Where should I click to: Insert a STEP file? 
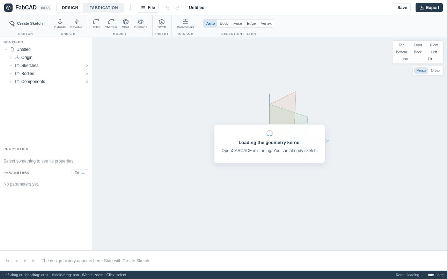(162, 24)
